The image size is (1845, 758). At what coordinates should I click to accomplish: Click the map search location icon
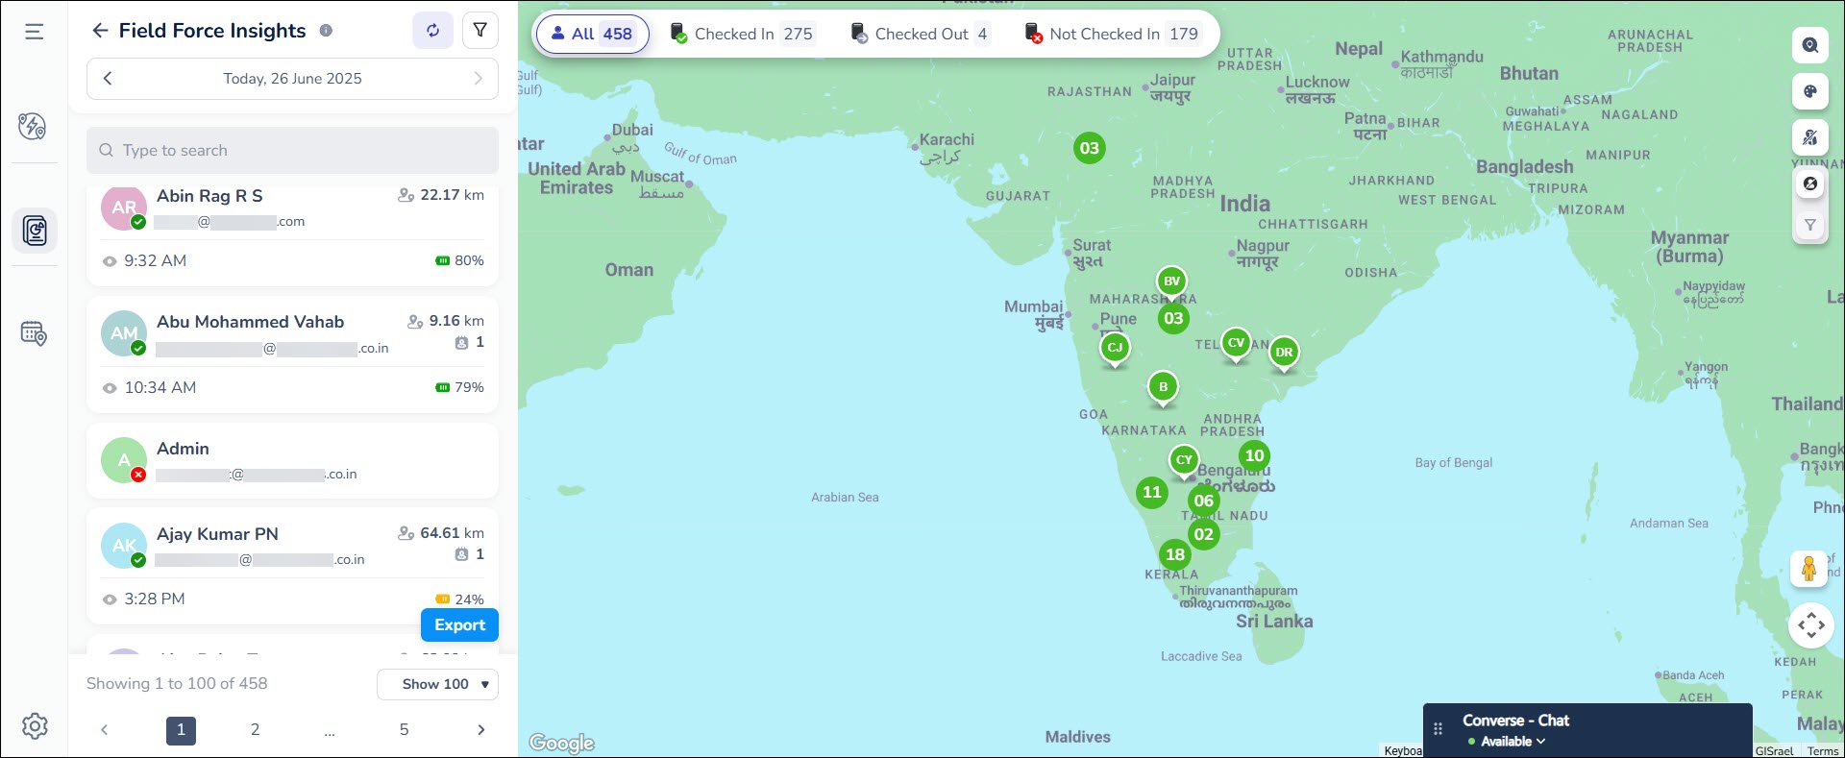[1809, 45]
